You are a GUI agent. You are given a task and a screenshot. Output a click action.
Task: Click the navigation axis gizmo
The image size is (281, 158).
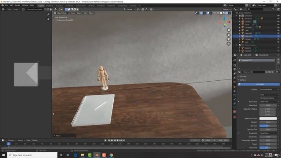click(225, 22)
